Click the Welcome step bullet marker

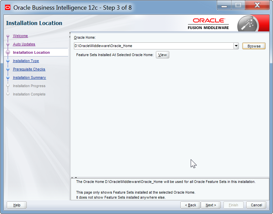tap(8, 36)
